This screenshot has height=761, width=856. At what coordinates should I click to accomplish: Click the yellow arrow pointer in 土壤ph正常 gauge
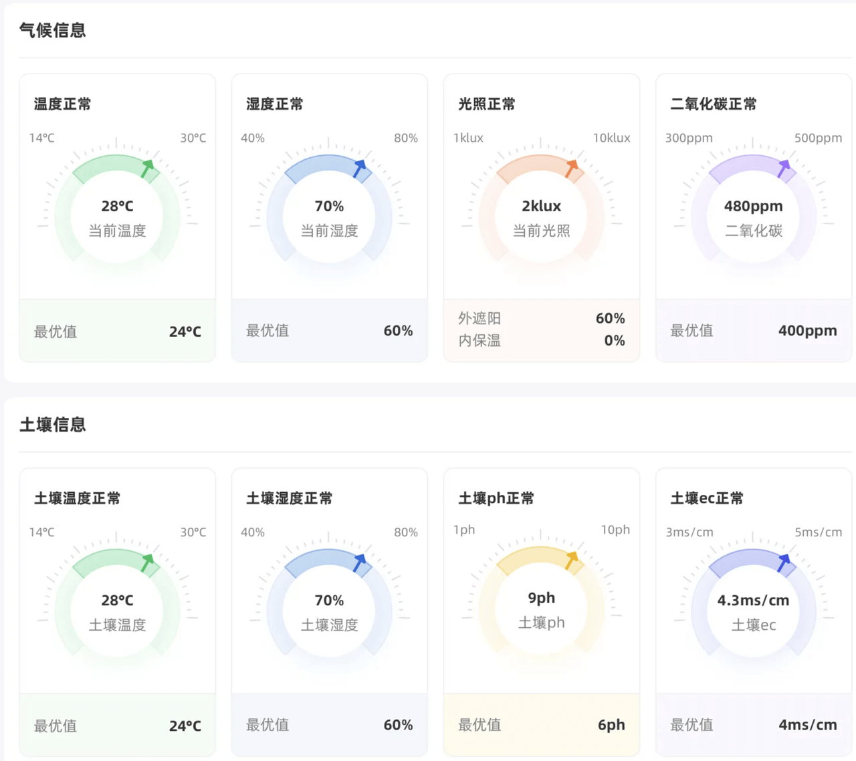pyautogui.click(x=571, y=560)
